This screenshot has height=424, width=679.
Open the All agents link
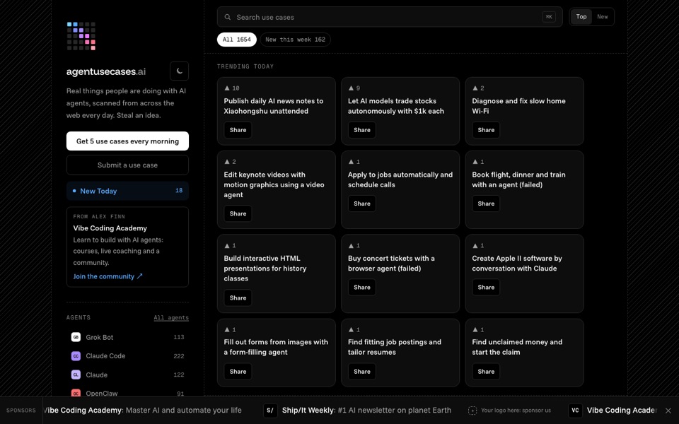(171, 317)
